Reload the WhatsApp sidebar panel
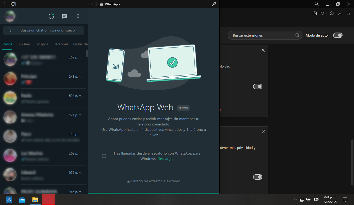Viewport: 354px width, 205px height. (x=13, y=4)
